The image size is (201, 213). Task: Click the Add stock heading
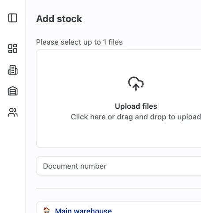(x=59, y=19)
